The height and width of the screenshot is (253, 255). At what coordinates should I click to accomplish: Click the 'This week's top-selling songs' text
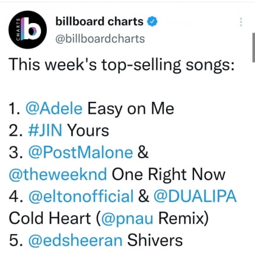point(122,65)
